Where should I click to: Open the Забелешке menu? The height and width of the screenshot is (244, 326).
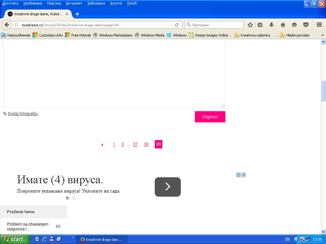pos(96,3)
